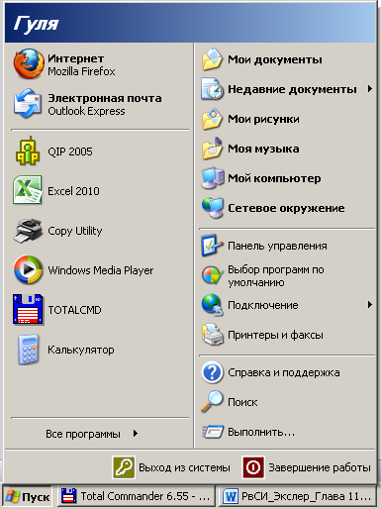Open Мои рисунки folder icon
This screenshot has width=381, height=509.
(x=212, y=119)
